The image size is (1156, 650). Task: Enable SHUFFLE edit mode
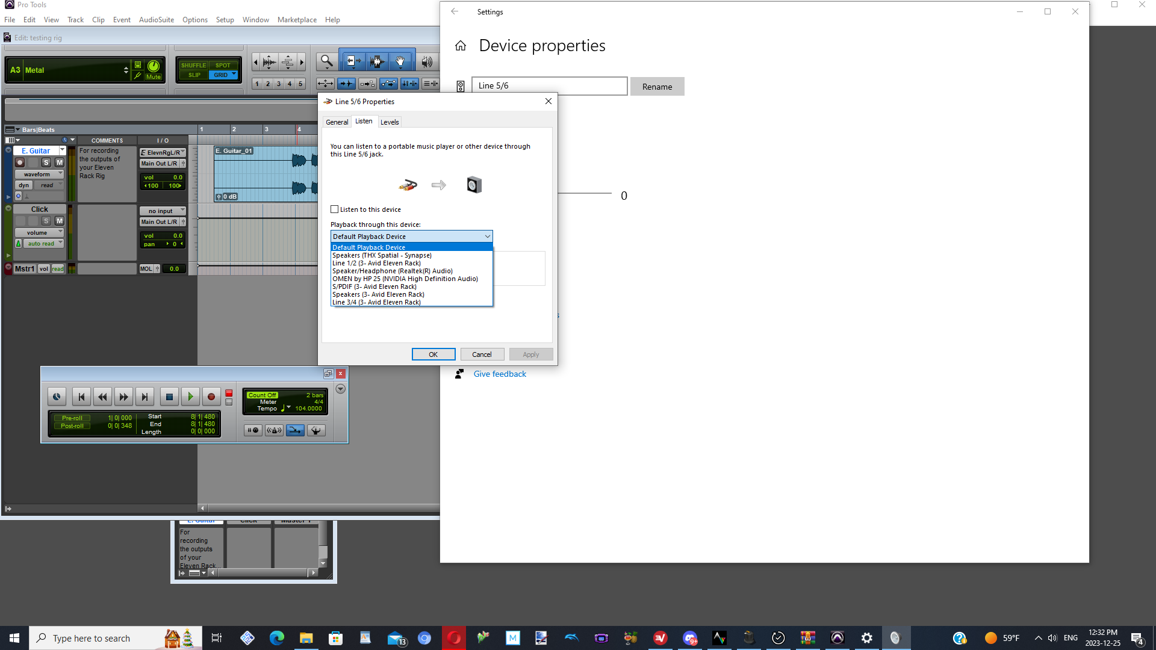coord(193,65)
